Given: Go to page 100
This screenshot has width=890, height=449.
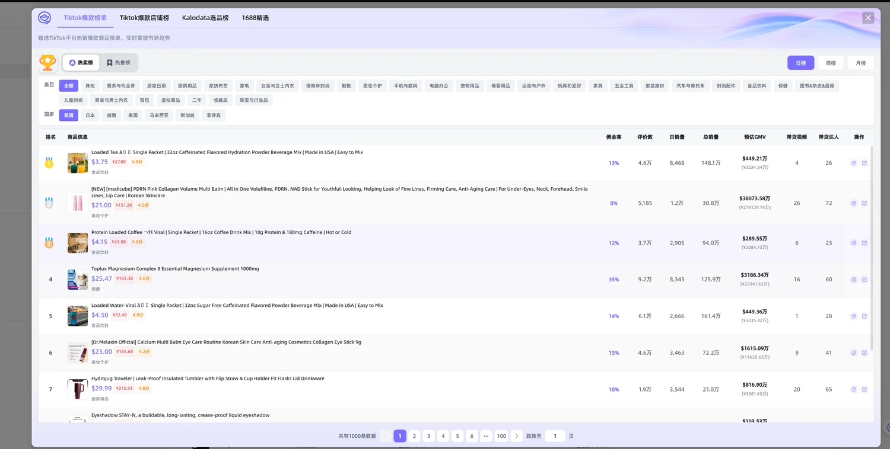Looking at the screenshot, I should coord(501,436).
